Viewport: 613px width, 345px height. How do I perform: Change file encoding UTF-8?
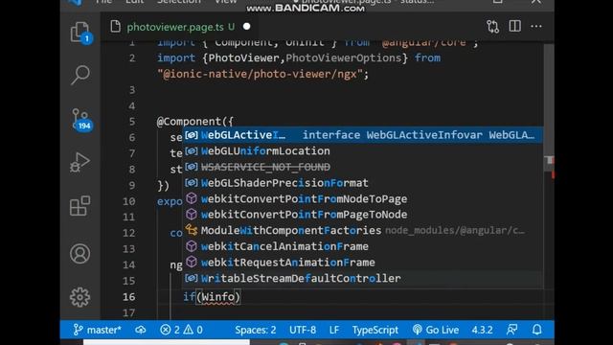[303, 330]
